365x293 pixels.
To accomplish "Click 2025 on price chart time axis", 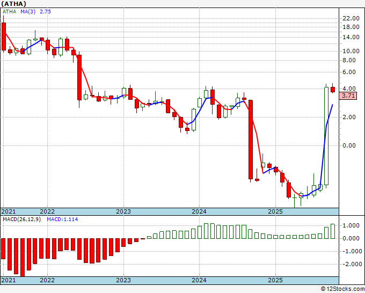I will point(275,211).
